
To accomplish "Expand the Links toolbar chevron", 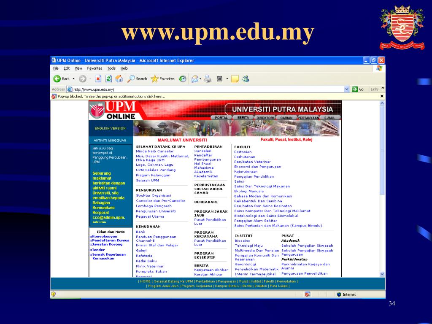I will point(383,88).
